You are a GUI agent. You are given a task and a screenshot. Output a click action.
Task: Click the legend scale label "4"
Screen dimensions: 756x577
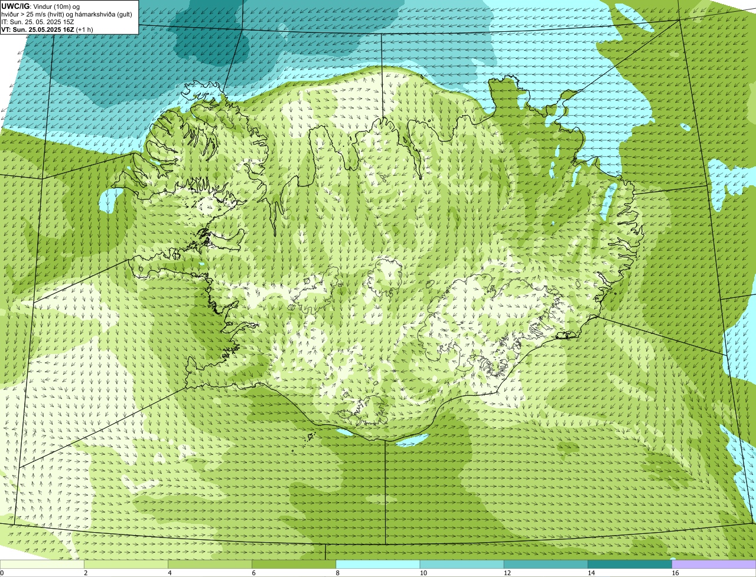(x=170, y=573)
